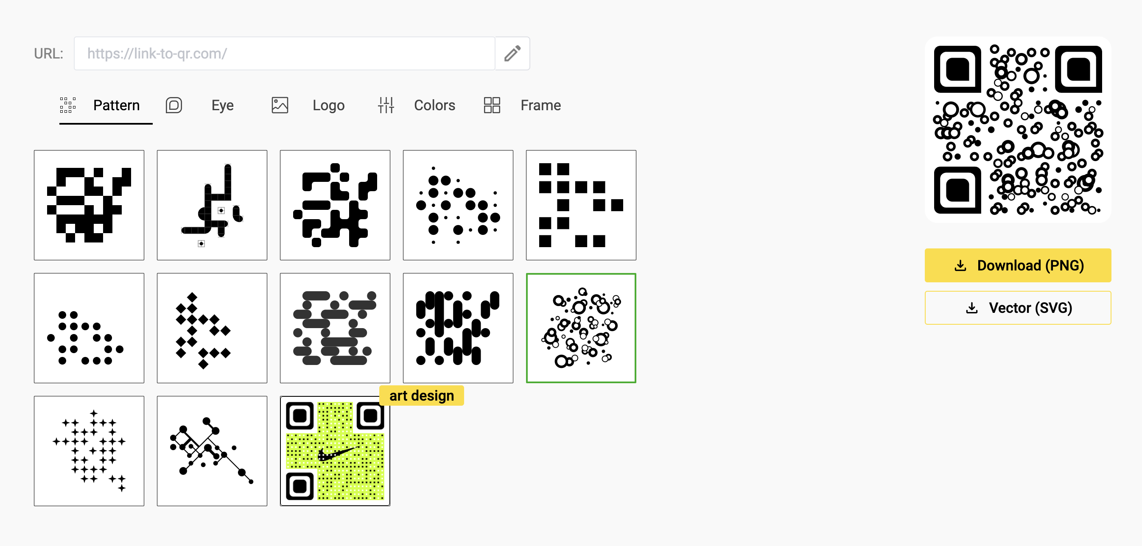Select the separated small squares pattern
Screen dimensions: 1142x546
(x=581, y=205)
